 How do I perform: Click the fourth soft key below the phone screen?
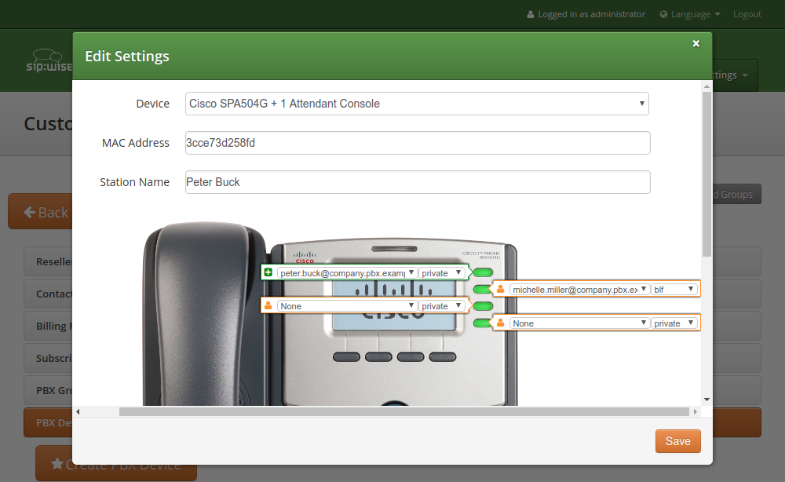(x=443, y=357)
